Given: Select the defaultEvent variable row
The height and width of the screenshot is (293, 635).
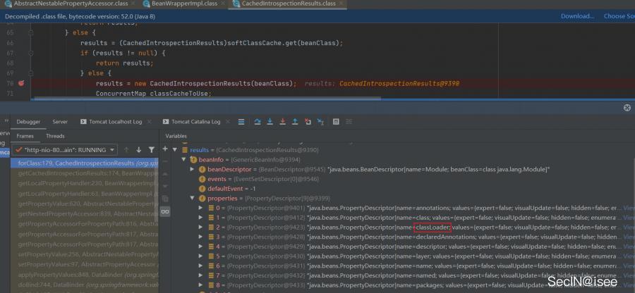Looking at the screenshot, I should pyautogui.click(x=397, y=189).
